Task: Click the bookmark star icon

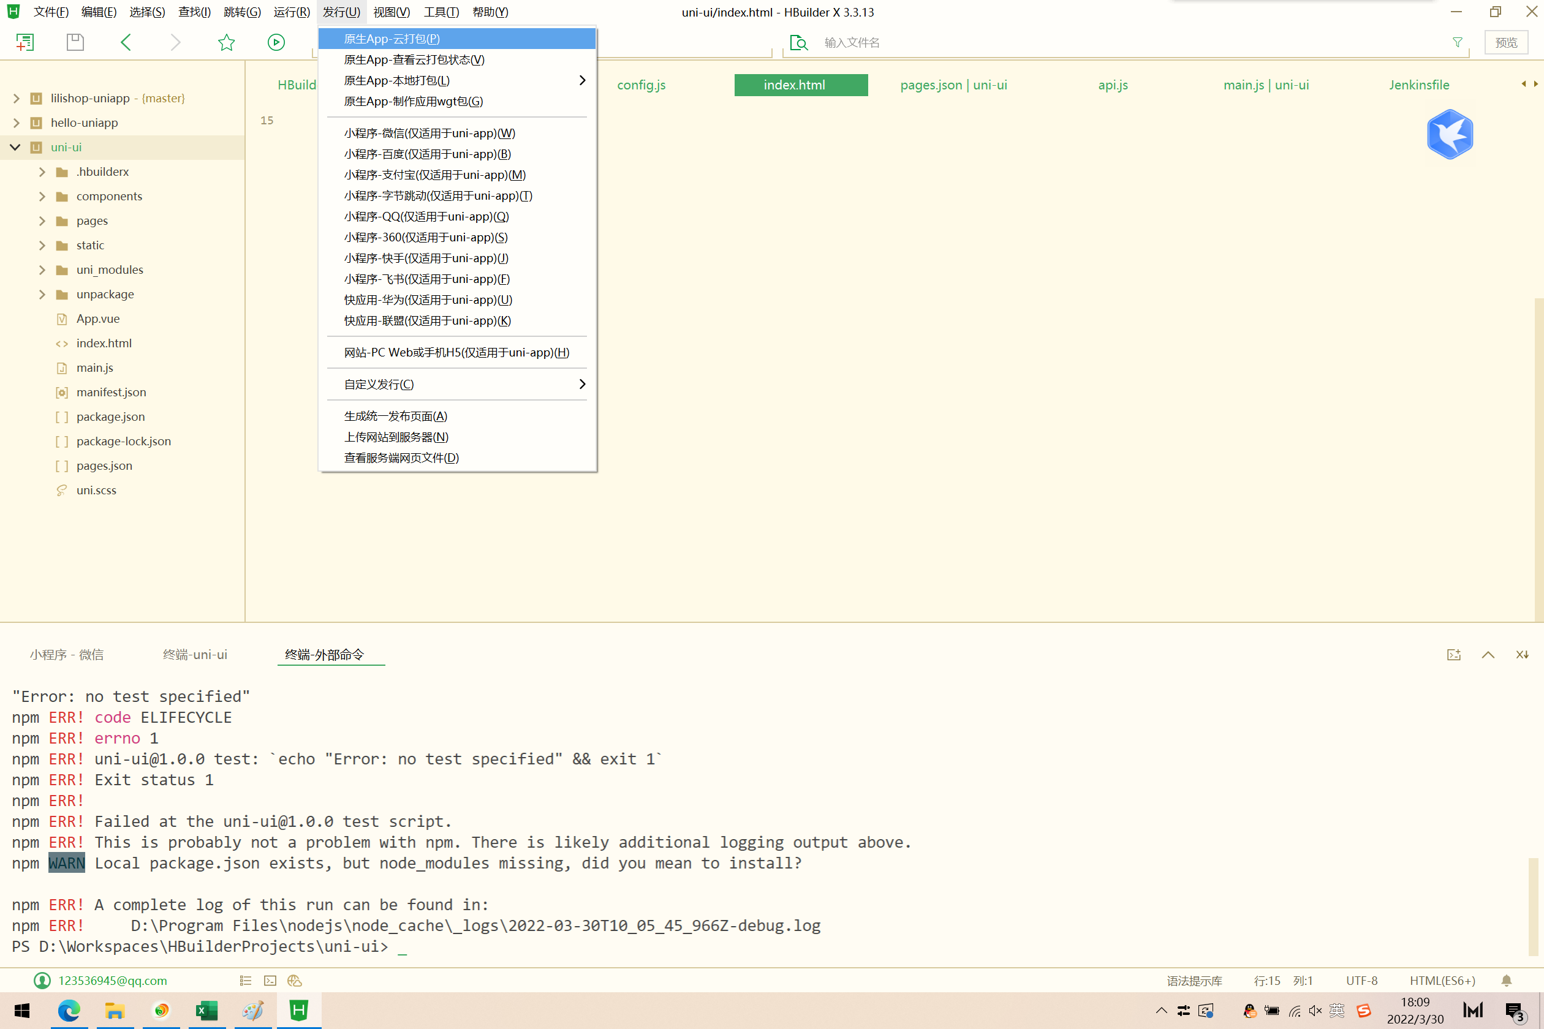Action: [227, 43]
